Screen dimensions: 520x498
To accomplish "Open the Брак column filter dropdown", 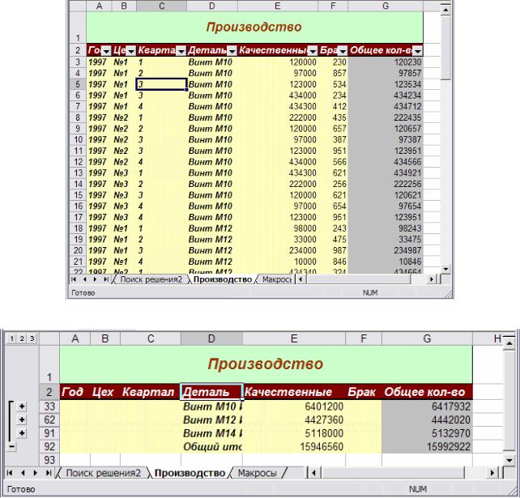I will [343, 51].
